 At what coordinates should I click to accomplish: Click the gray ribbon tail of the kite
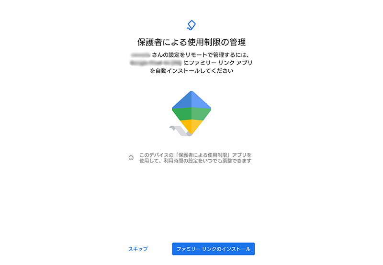click(x=180, y=131)
